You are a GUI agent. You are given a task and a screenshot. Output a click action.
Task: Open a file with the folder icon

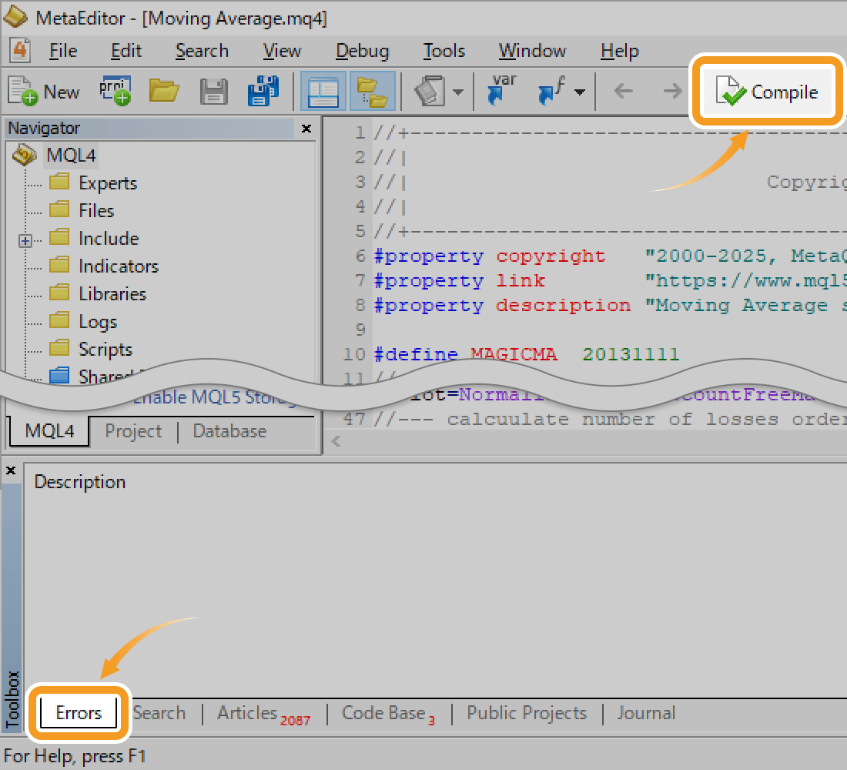[164, 92]
